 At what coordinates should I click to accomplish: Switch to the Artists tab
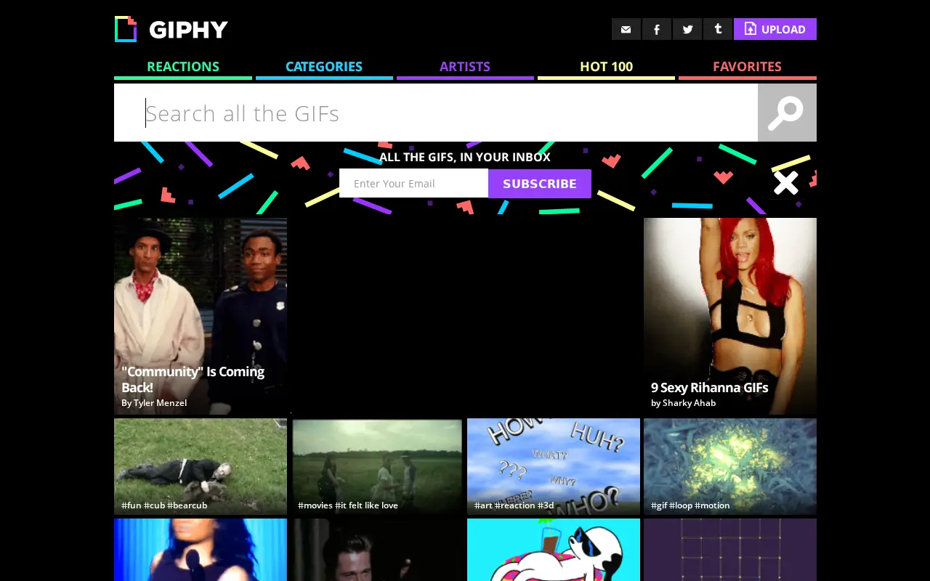[x=465, y=68]
